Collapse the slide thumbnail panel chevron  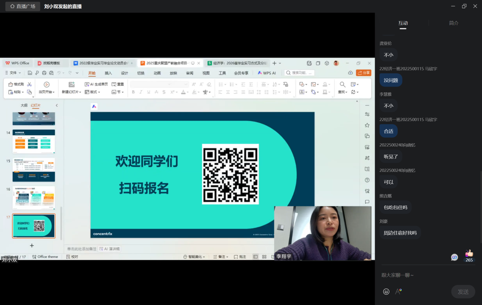tap(57, 106)
